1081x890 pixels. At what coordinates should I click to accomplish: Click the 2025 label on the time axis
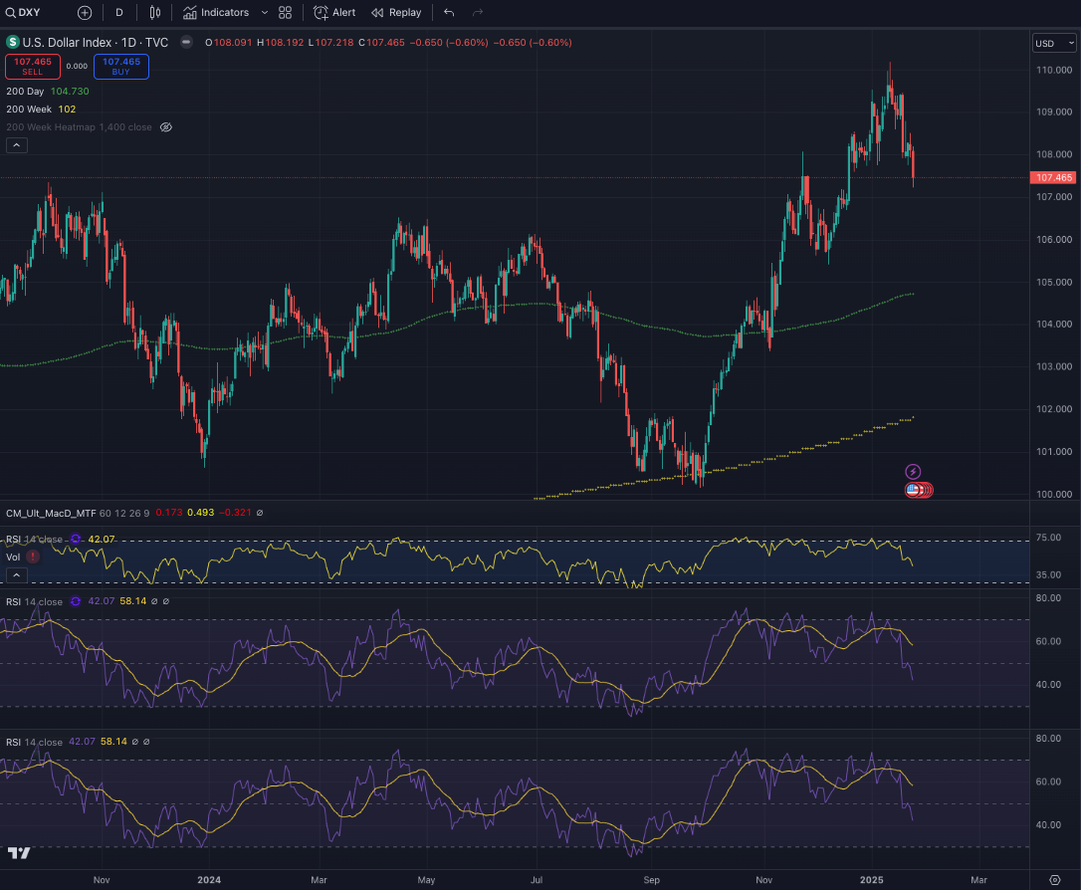click(x=871, y=880)
